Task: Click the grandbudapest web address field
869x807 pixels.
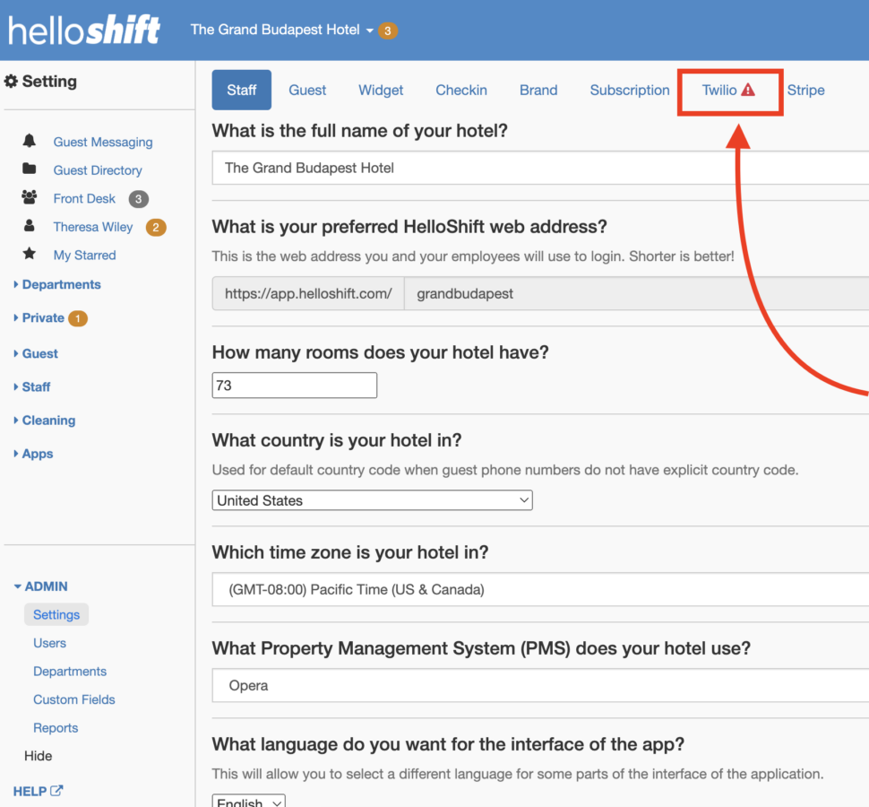Action: pos(637,293)
